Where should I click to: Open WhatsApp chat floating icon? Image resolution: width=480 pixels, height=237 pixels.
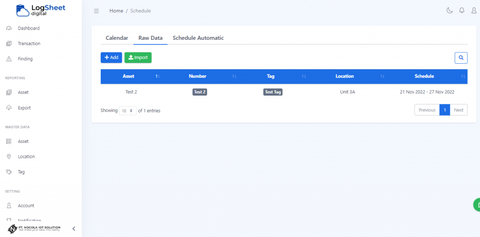(477, 205)
